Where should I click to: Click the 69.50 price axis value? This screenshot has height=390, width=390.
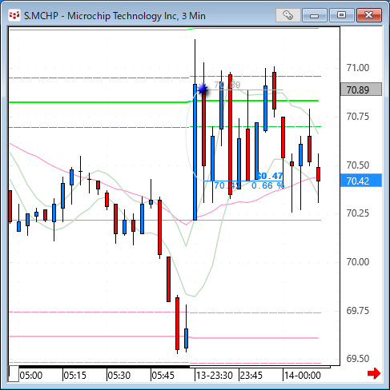click(x=358, y=359)
